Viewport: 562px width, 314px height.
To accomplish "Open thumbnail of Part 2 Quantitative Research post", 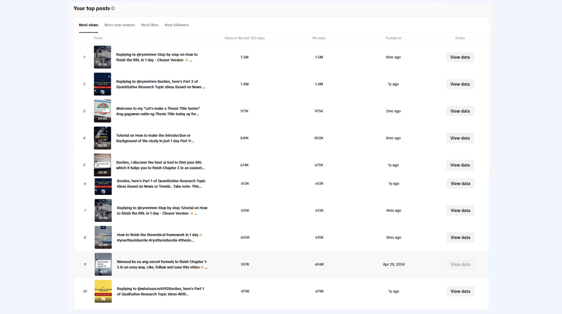I will [x=103, y=84].
